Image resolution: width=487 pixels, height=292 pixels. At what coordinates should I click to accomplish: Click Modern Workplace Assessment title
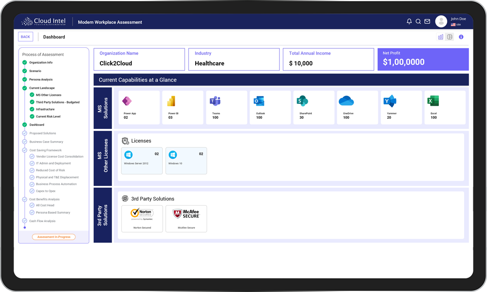[x=110, y=22]
